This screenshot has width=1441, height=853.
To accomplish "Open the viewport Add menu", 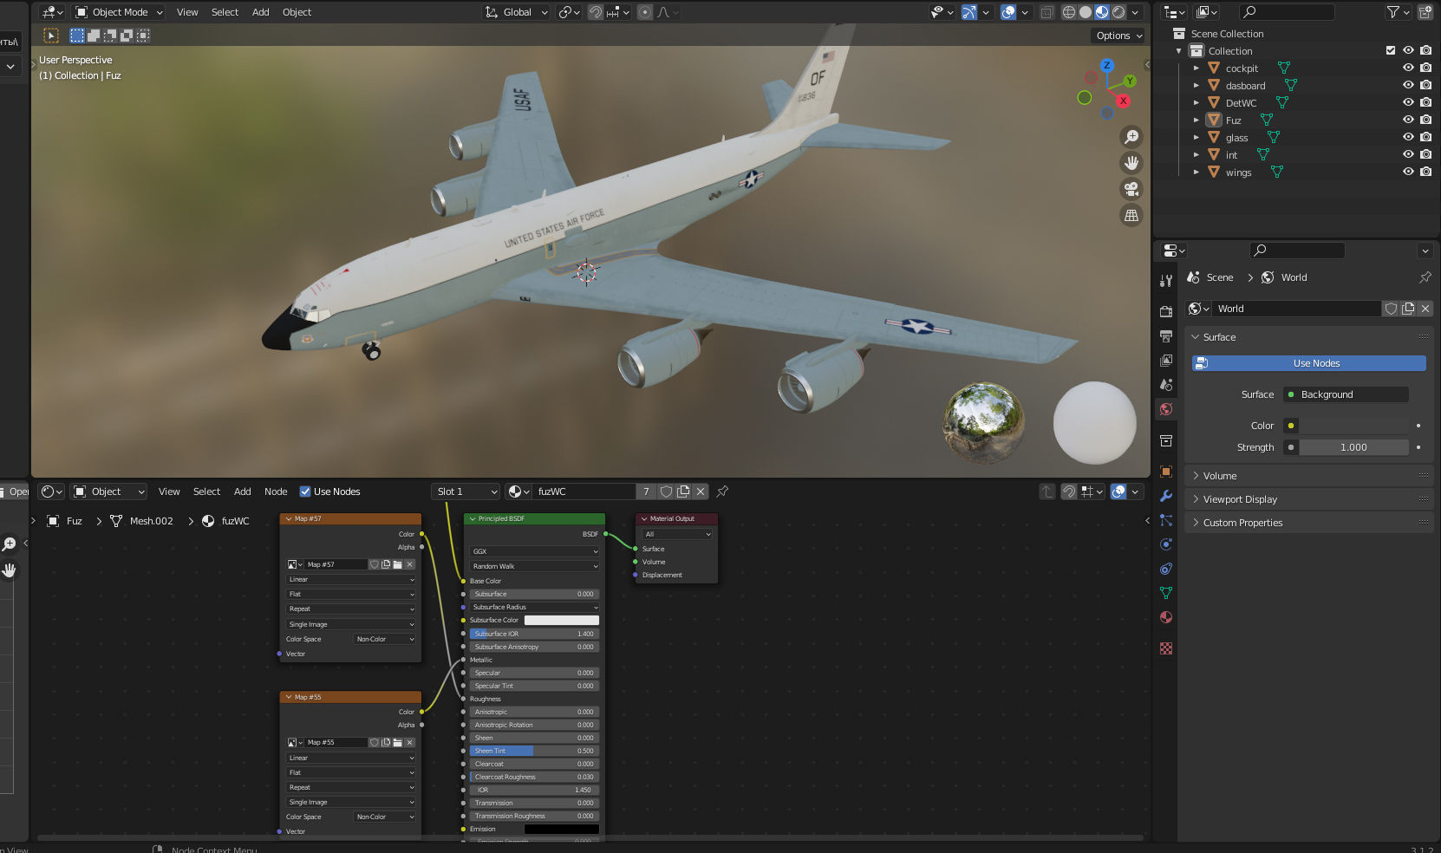I will pyautogui.click(x=260, y=12).
